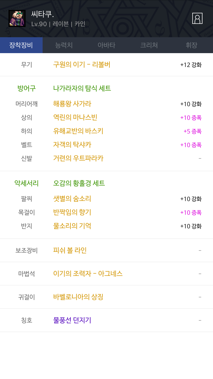Open the 휘장 tab
This screenshot has width=213, height=379.
point(191,45)
